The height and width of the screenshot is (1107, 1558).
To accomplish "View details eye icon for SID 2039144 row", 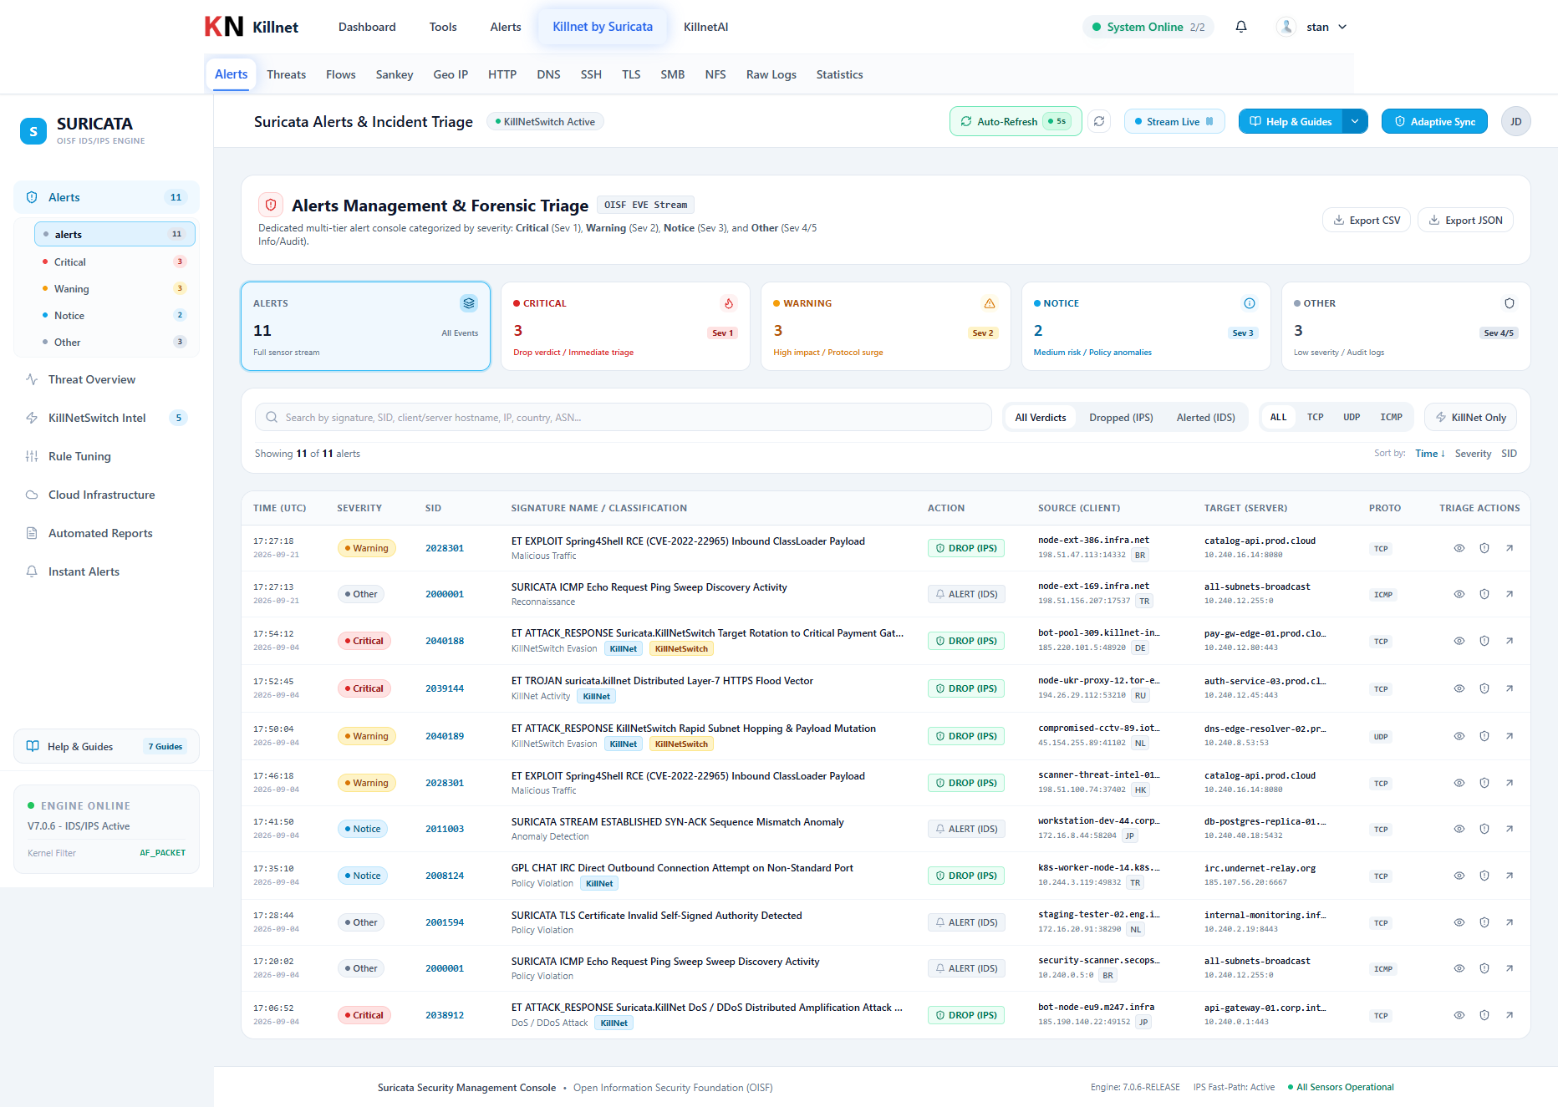I will 1459,688.
